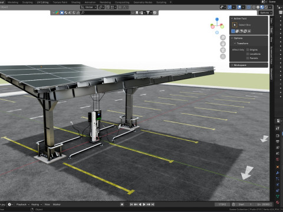Open the Geometry Nodes workspace tab
This screenshot has width=283, height=212.
tap(143, 2)
